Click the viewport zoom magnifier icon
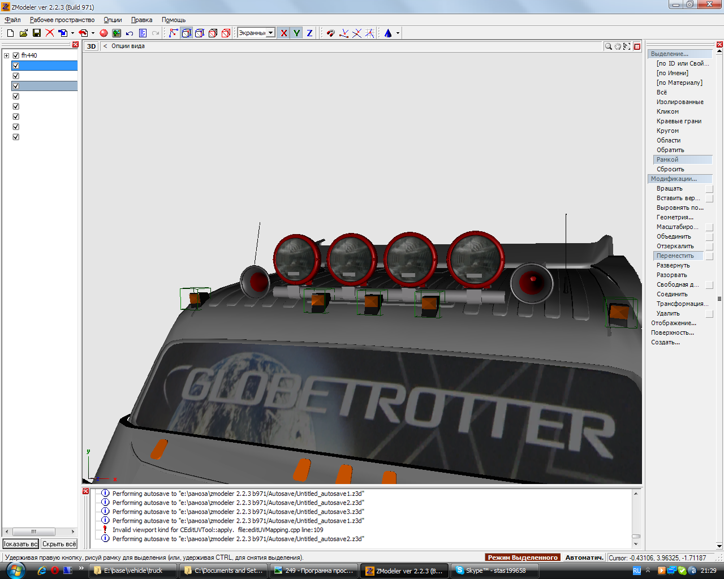This screenshot has width=724, height=579. pos(608,46)
